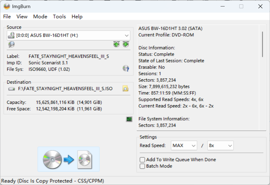Click the Eject tray green down arrow
270x185 pixels.
(126, 44)
